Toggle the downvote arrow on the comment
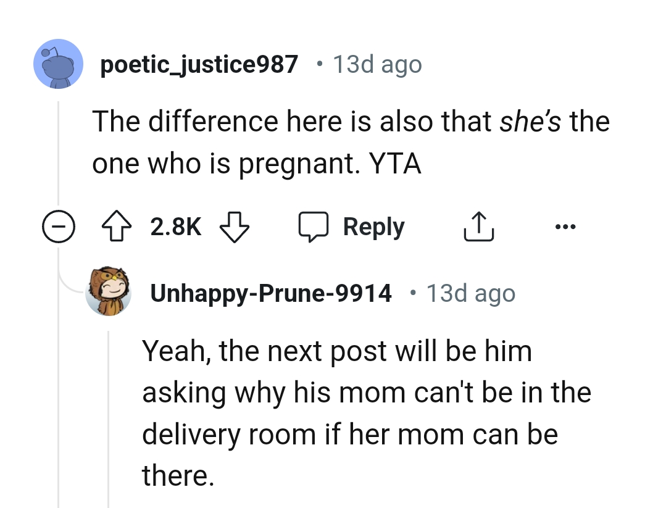This screenshot has height=508, width=666. (235, 227)
